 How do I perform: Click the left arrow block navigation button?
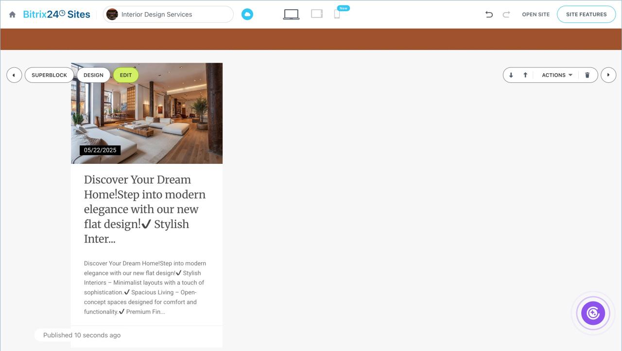point(14,75)
